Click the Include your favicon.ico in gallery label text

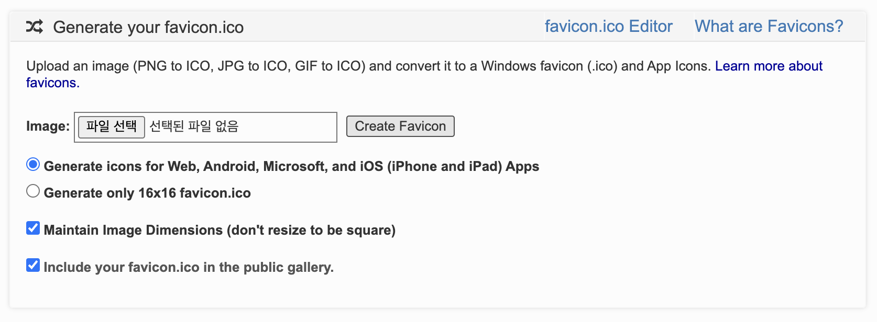[189, 267]
